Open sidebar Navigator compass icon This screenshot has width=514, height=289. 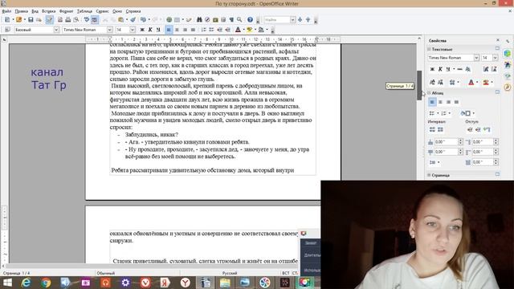pos(508,87)
